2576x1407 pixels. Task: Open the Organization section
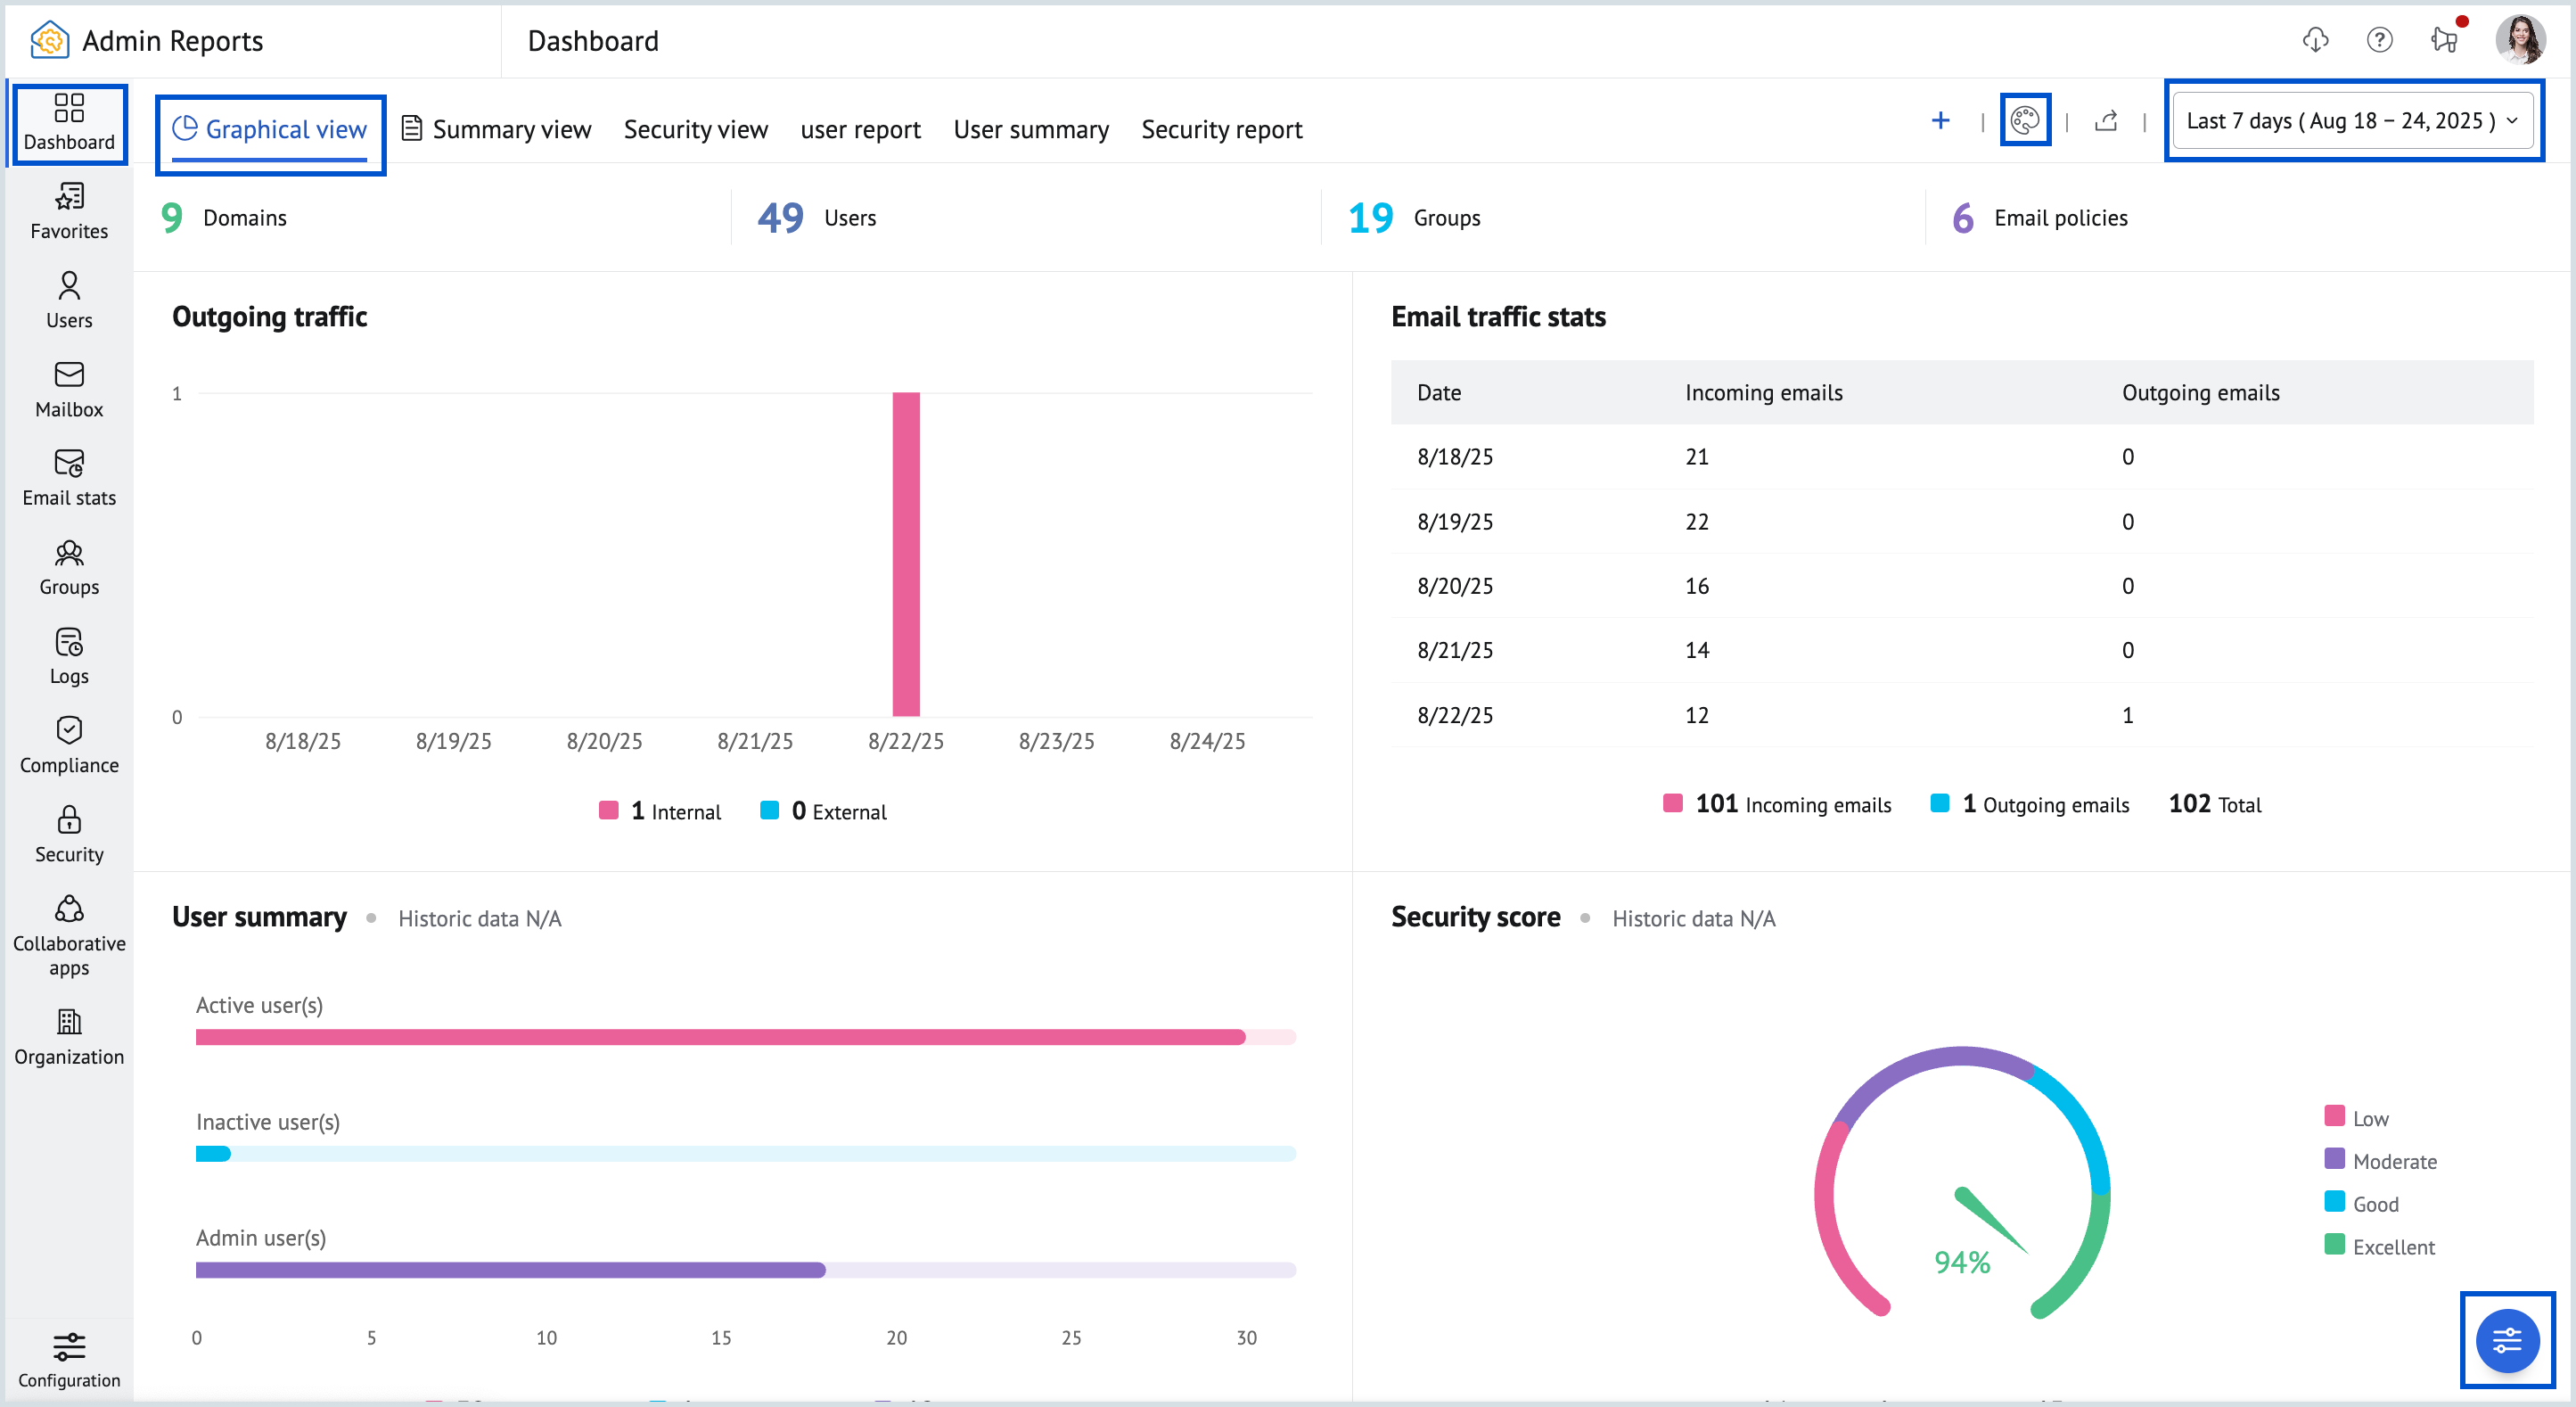coord(68,1037)
